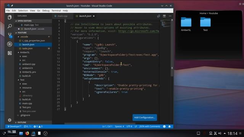Open the Source Control view
This screenshot has width=244, height=137.
coord(10,35)
